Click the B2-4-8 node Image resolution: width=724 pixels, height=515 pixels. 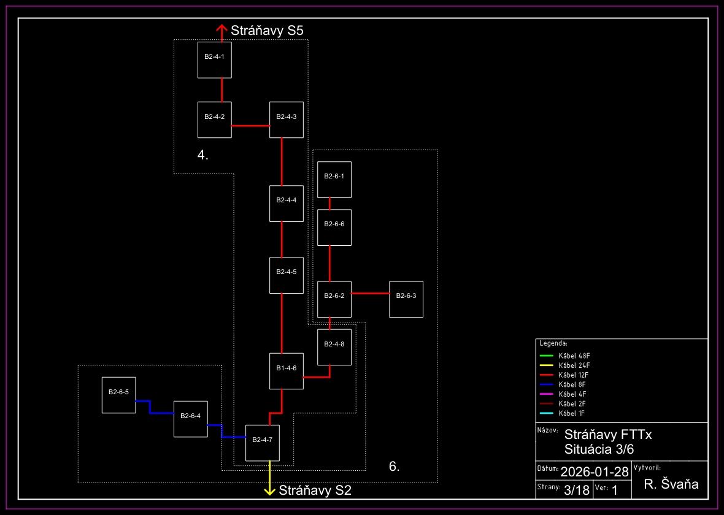coord(334,347)
